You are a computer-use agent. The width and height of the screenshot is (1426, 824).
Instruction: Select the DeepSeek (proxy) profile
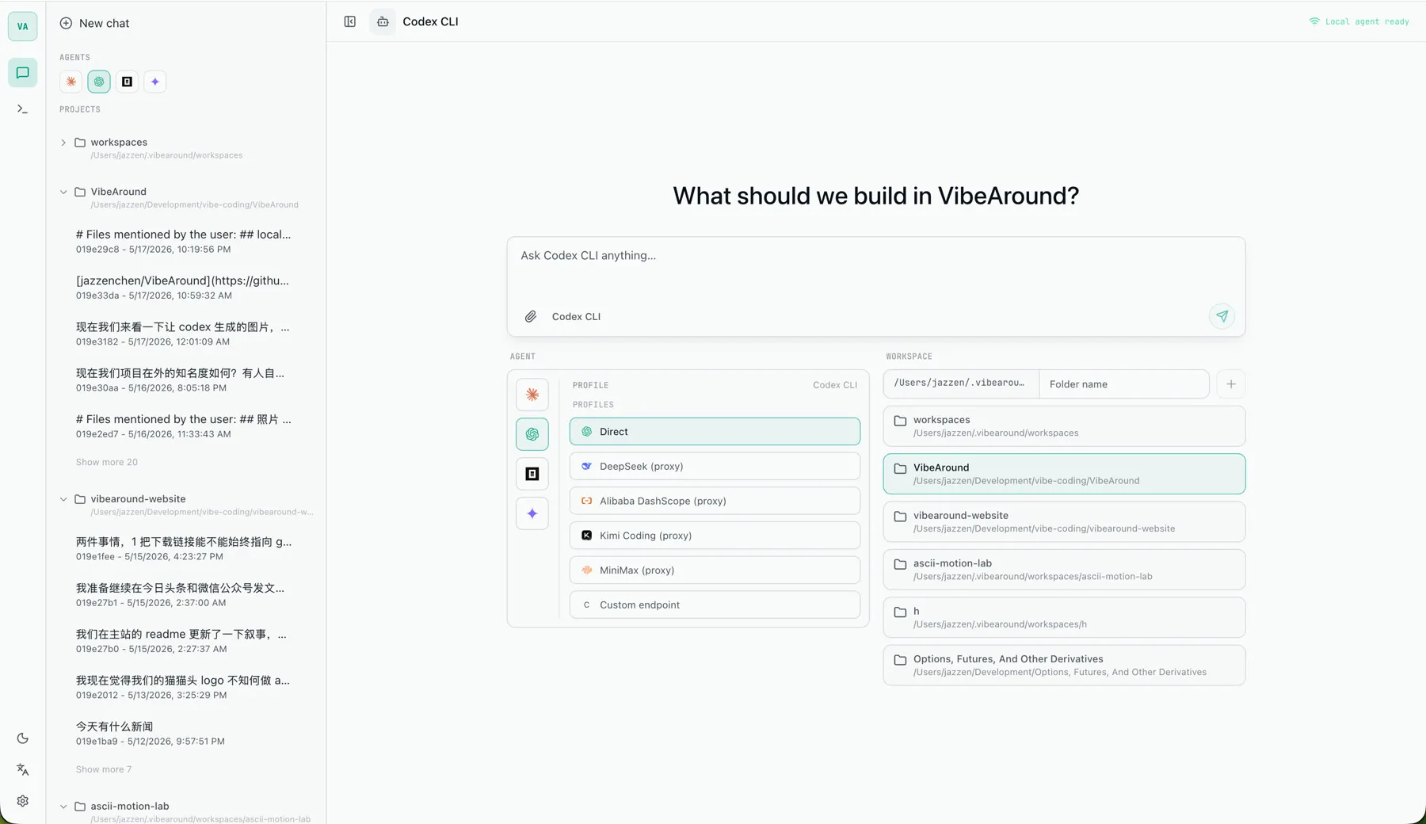coord(715,466)
